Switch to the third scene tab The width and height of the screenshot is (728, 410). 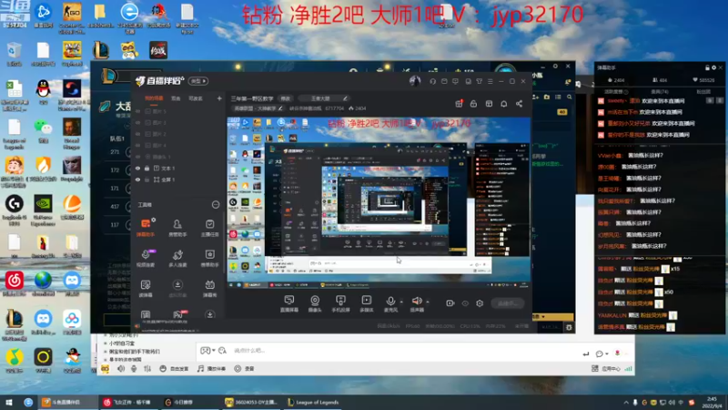click(196, 98)
